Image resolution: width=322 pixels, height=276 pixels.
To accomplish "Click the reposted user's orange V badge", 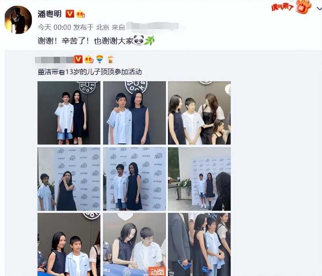I will (x=78, y=60).
